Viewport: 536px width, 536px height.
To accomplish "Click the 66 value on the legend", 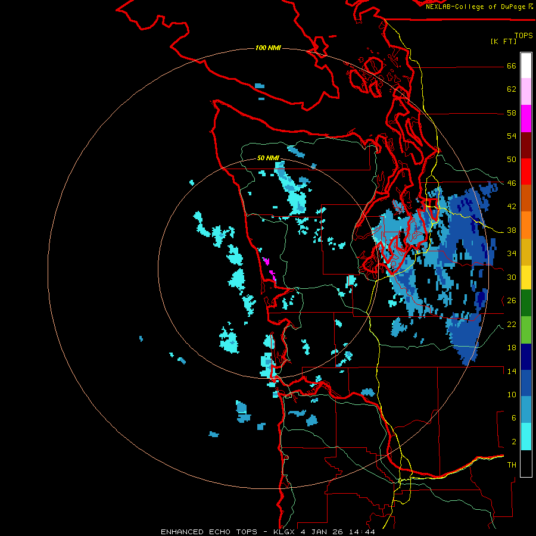I will click(512, 66).
